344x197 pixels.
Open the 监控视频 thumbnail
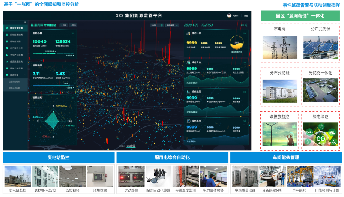coord(73,176)
